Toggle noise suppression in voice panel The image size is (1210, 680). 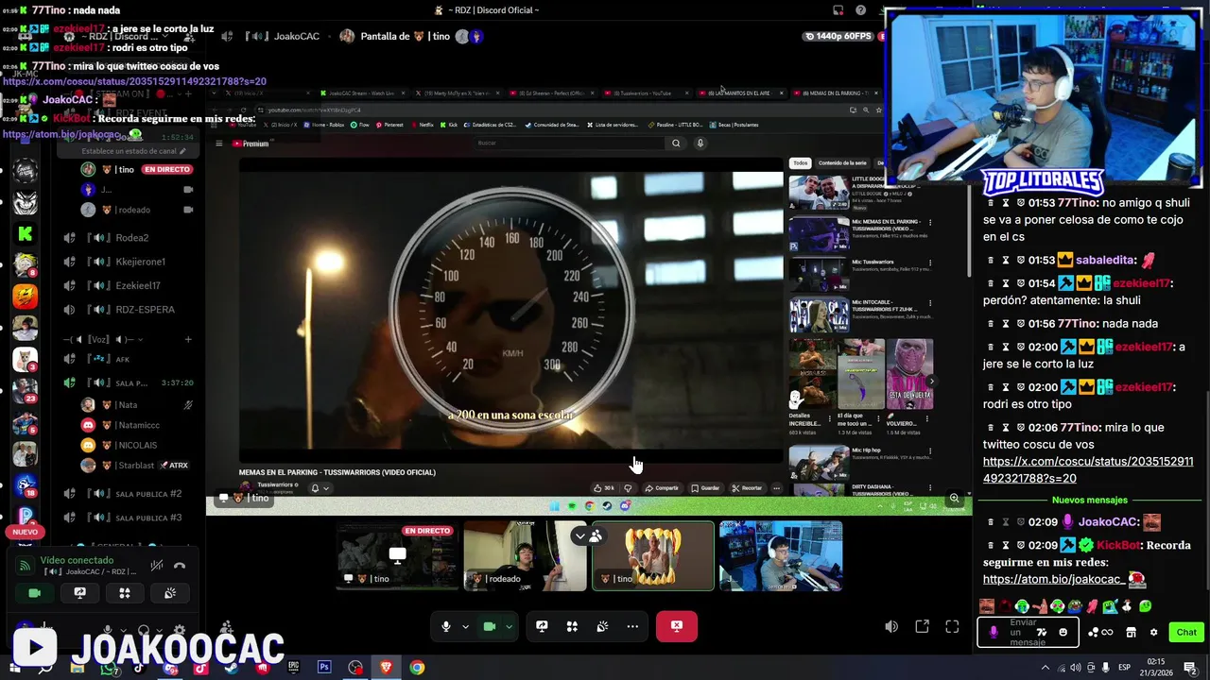pyautogui.click(x=157, y=566)
